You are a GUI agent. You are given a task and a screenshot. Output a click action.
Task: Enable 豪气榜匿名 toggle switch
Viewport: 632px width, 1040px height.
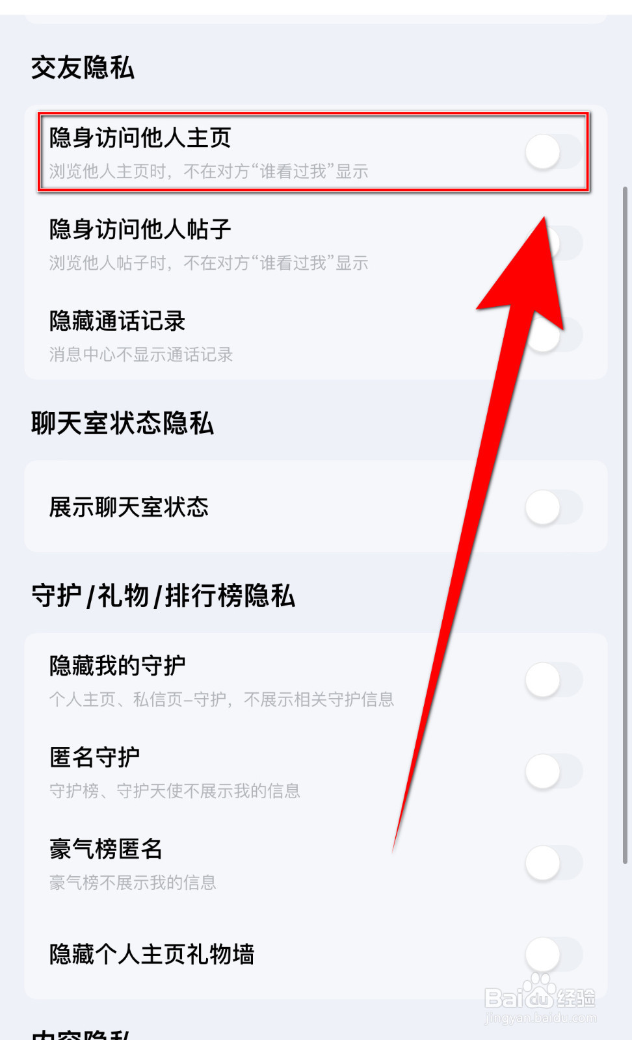(x=554, y=863)
